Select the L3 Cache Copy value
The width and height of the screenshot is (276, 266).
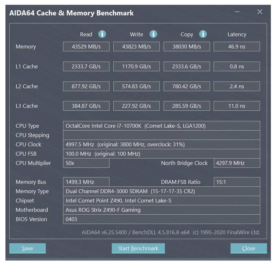(187, 106)
